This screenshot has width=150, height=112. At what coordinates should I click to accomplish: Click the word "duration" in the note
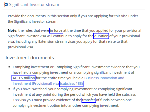(x=101, y=36)
